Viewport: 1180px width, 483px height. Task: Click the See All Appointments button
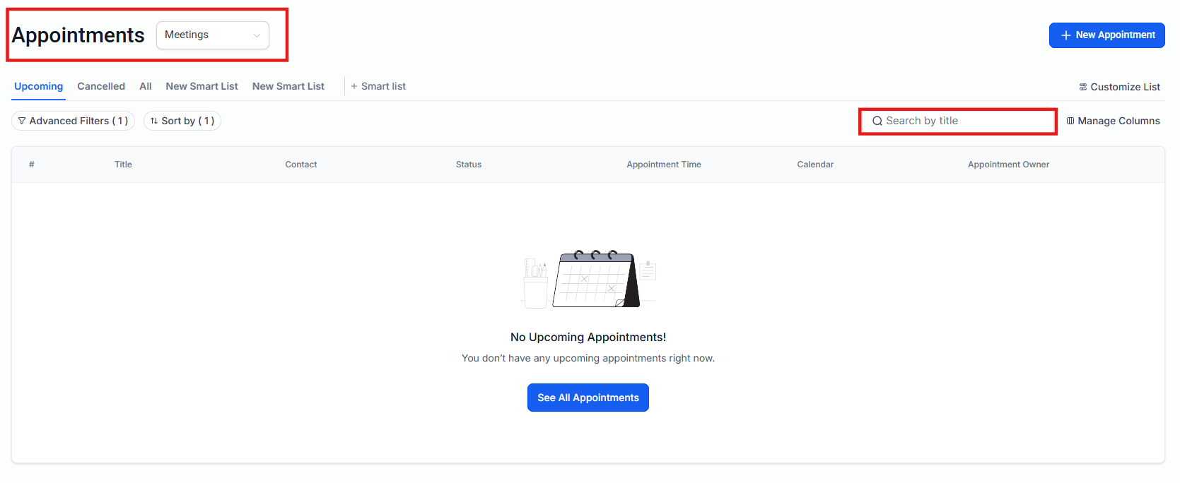coord(588,398)
